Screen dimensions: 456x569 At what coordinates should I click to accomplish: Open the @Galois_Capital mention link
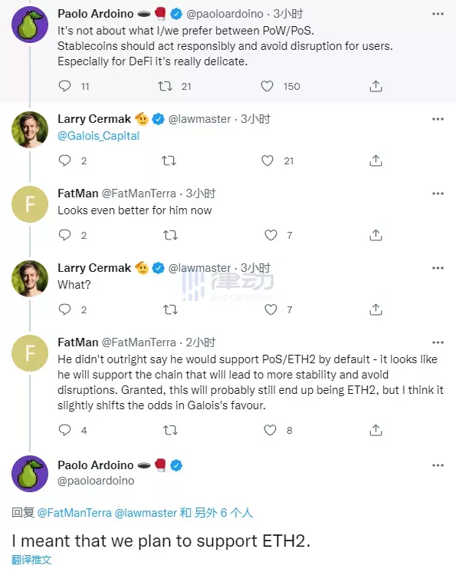(99, 136)
